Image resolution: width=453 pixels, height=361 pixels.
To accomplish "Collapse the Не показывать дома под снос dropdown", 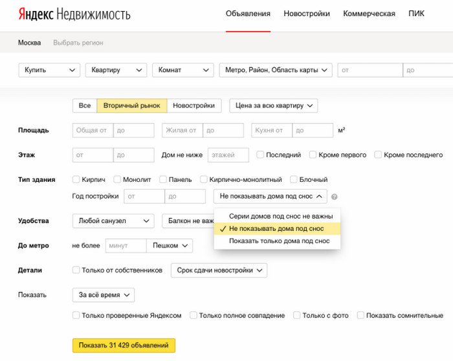I will click(271, 197).
